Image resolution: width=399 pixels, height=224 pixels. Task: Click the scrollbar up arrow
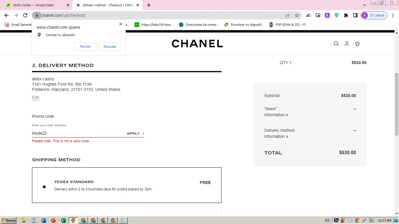397,33
